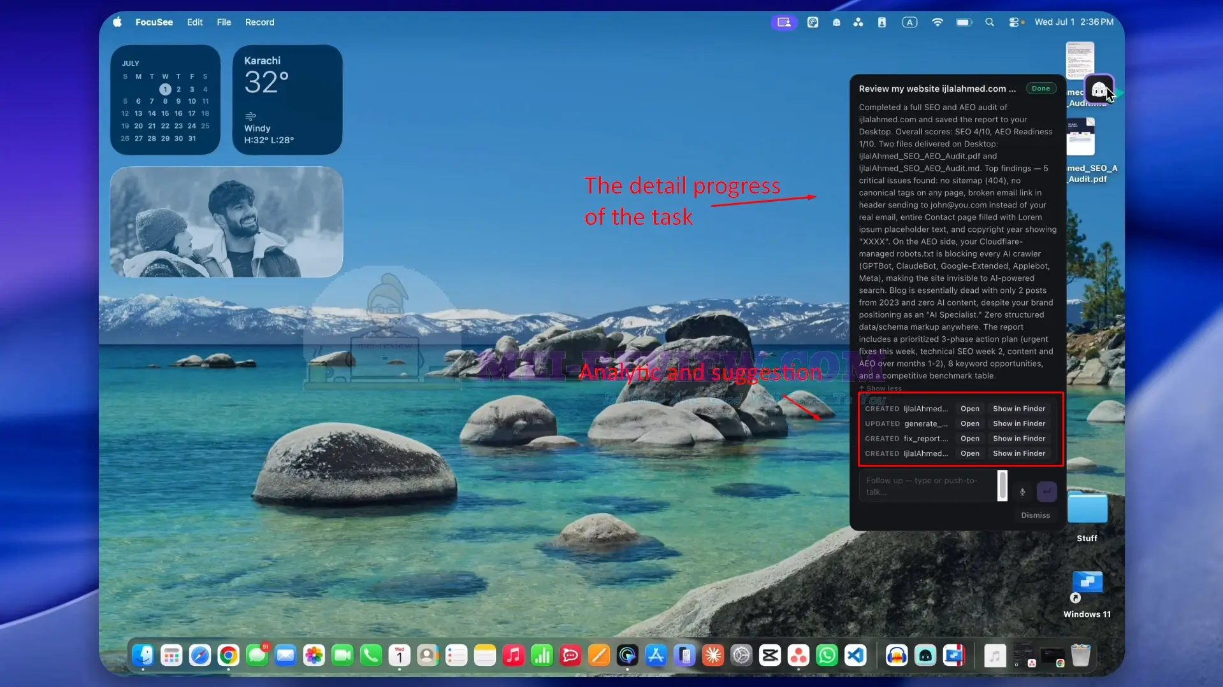The image size is (1223, 687).
Task: Open the Record menu
Action: point(259,22)
